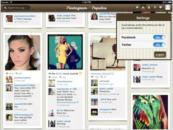Viewport: 173px width, 130px height.
Task: Click the Pinstagram - Popular title
Action: 86,8
